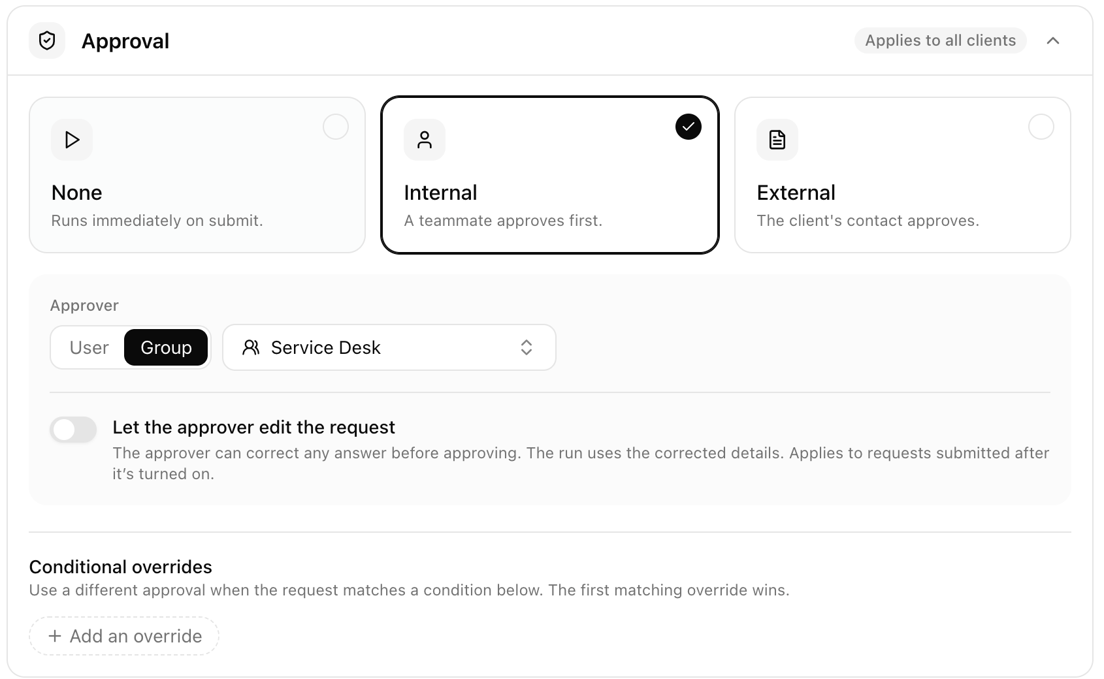The width and height of the screenshot is (1104, 679).
Task: Select the External approval radio circle
Action: tap(1041, 127)
